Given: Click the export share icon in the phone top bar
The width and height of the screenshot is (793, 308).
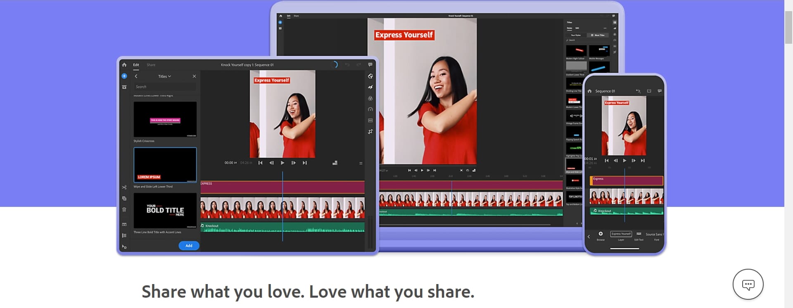Looking at the screenshot, I should 649,91.
